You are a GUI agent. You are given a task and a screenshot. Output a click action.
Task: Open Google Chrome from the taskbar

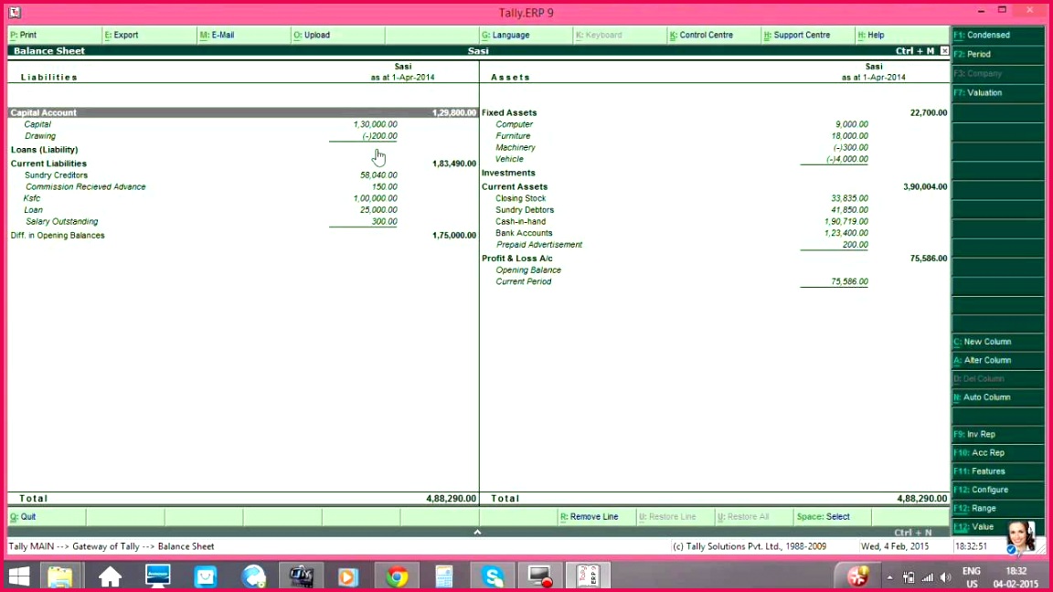tap(397, 576)
